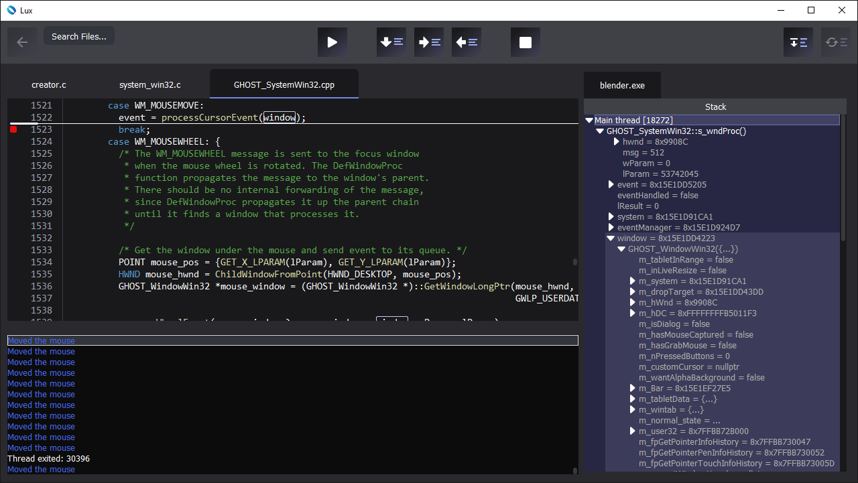Screen dimensions: 858x483
Task: Click the Stack panel header
Action: (x=715, y=107)
